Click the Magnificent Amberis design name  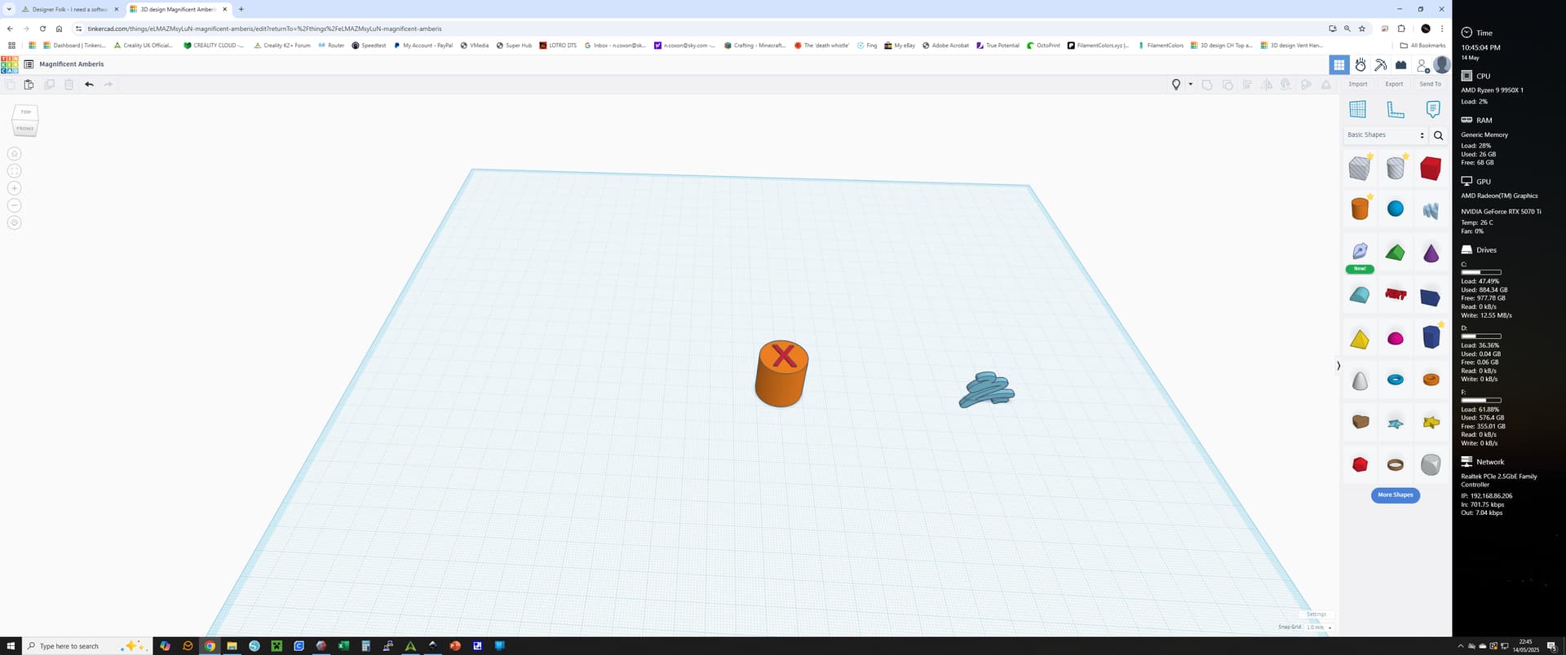coord(72,64)
